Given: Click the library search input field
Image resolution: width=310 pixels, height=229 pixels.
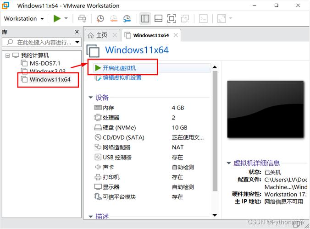Looking at the screenshot, I should point(42,42).
